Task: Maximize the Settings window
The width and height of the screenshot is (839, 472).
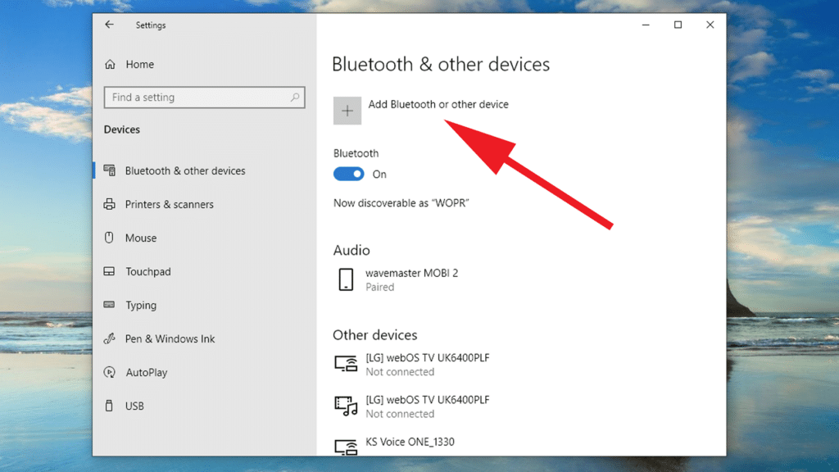Action: 678,25
